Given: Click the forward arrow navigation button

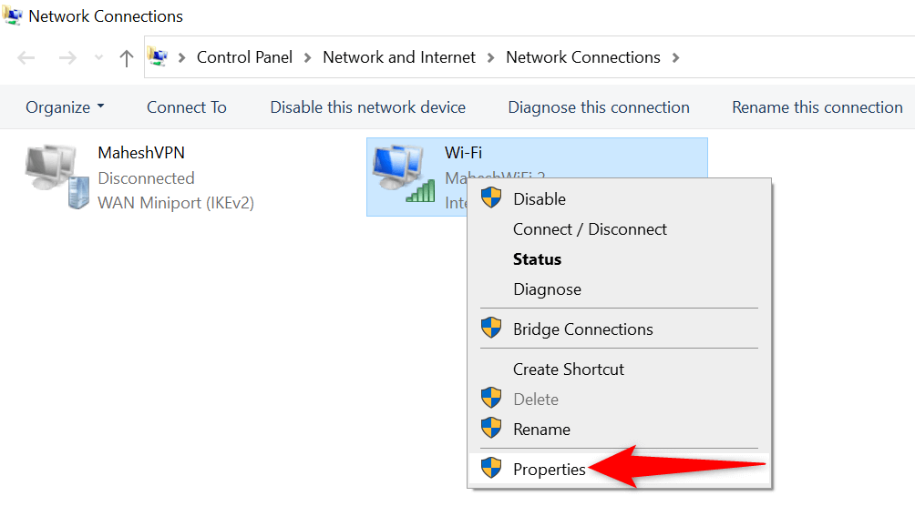Looking at the screenshot, I should tap(67, 58).
